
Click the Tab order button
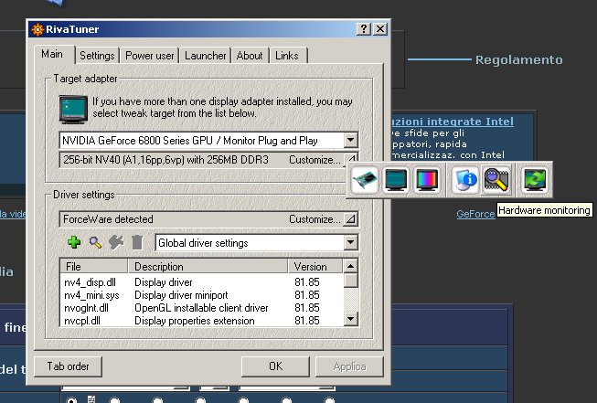(x=69, y=366)
